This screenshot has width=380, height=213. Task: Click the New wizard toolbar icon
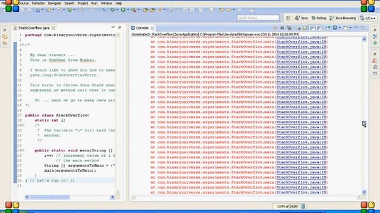pyautogui.click(x=38, y=10)
